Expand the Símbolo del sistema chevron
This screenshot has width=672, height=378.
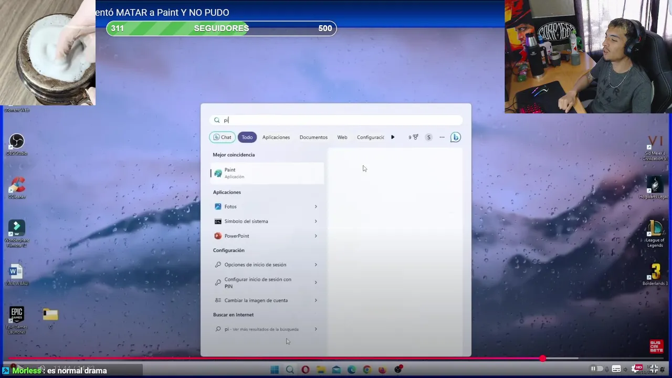point(316,221)
